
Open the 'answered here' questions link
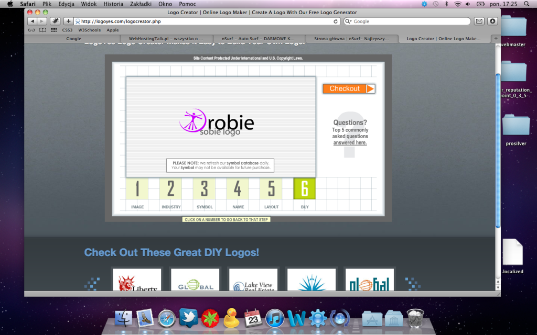pos(350,142)
